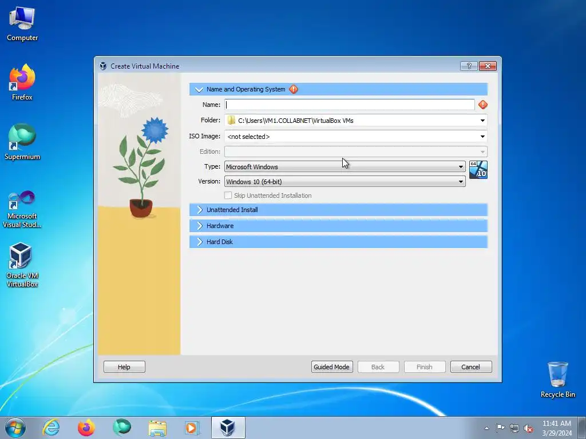The image size is (586, 439).
Task: Open the Type dropdown showing Microsoft Windows
Action: 345,166
